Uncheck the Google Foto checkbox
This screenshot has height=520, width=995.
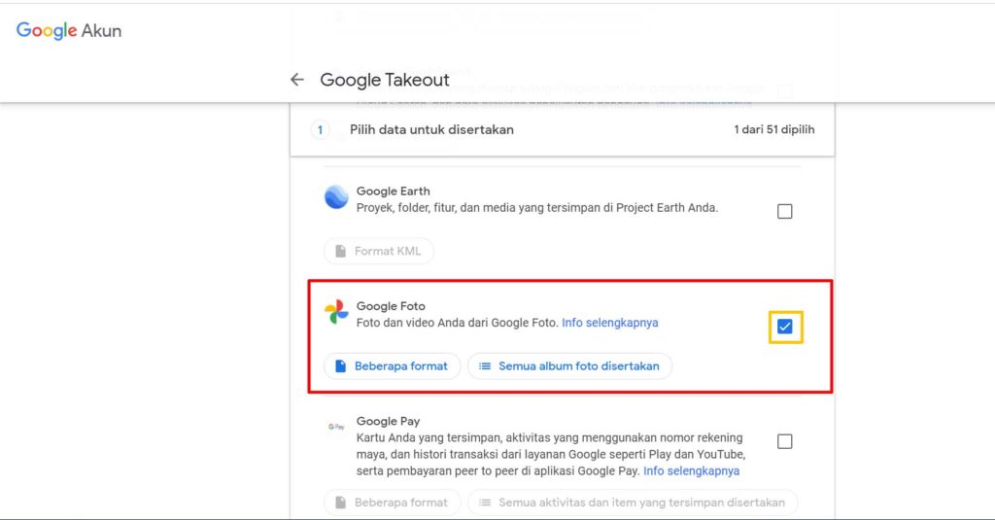(785, 327)
